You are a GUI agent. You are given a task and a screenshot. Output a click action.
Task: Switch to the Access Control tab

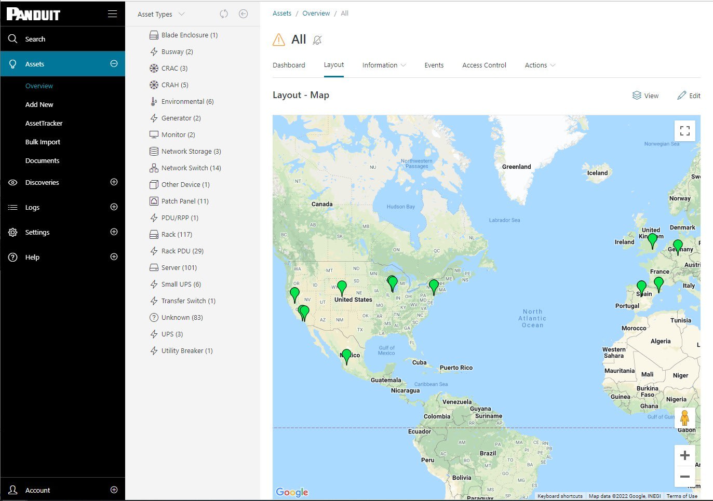point(484,65)
